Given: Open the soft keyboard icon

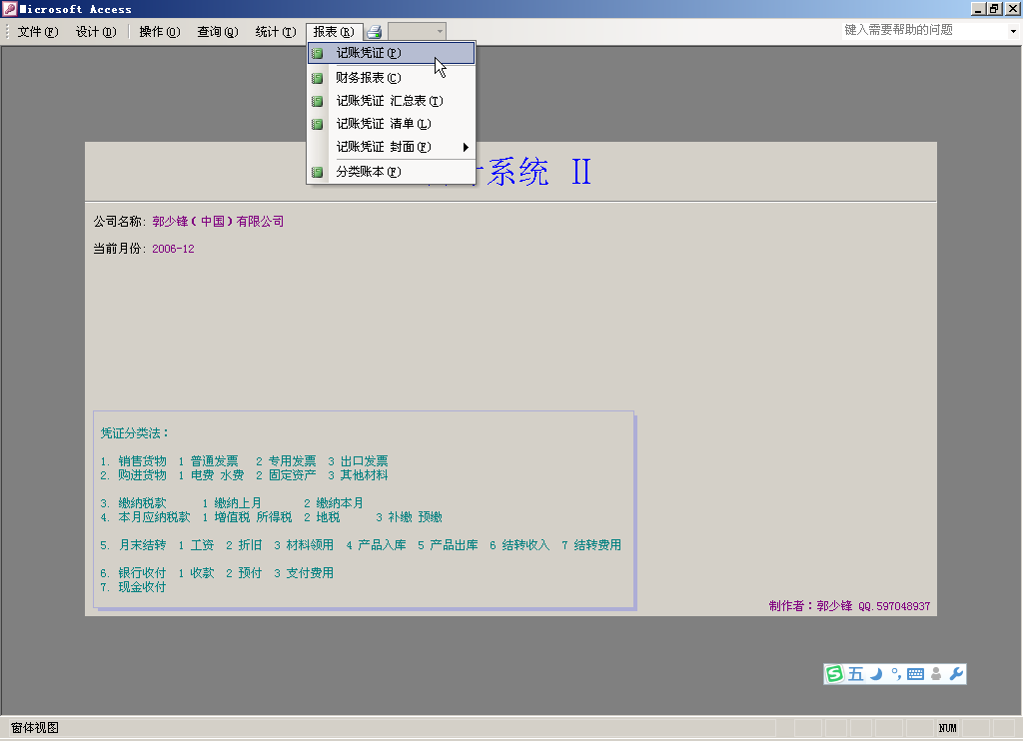Looking at the screenshot, I should coord(915,674).
